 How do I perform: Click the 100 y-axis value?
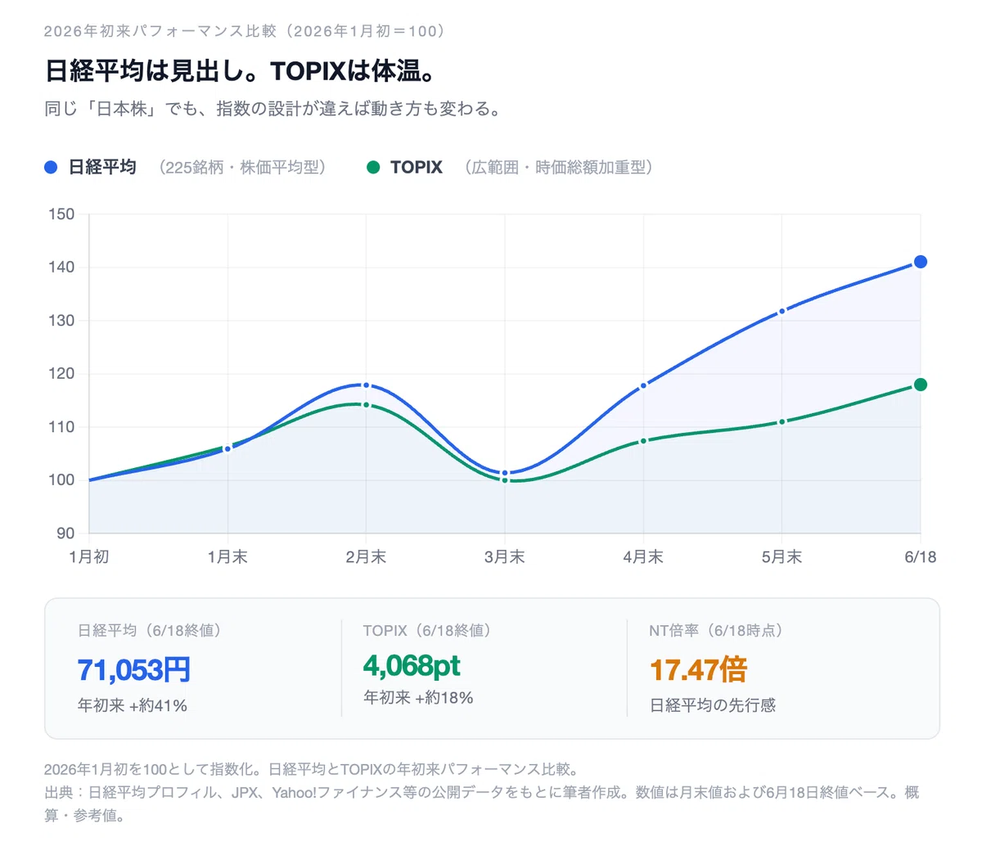61,480
